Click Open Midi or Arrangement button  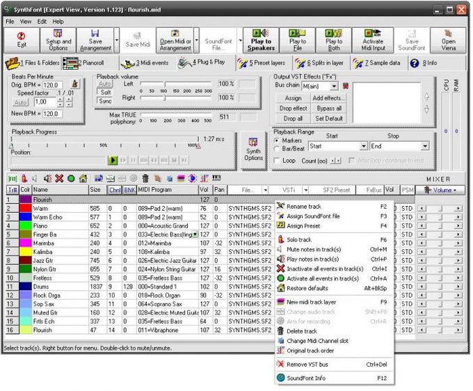[x=175, y=40]
